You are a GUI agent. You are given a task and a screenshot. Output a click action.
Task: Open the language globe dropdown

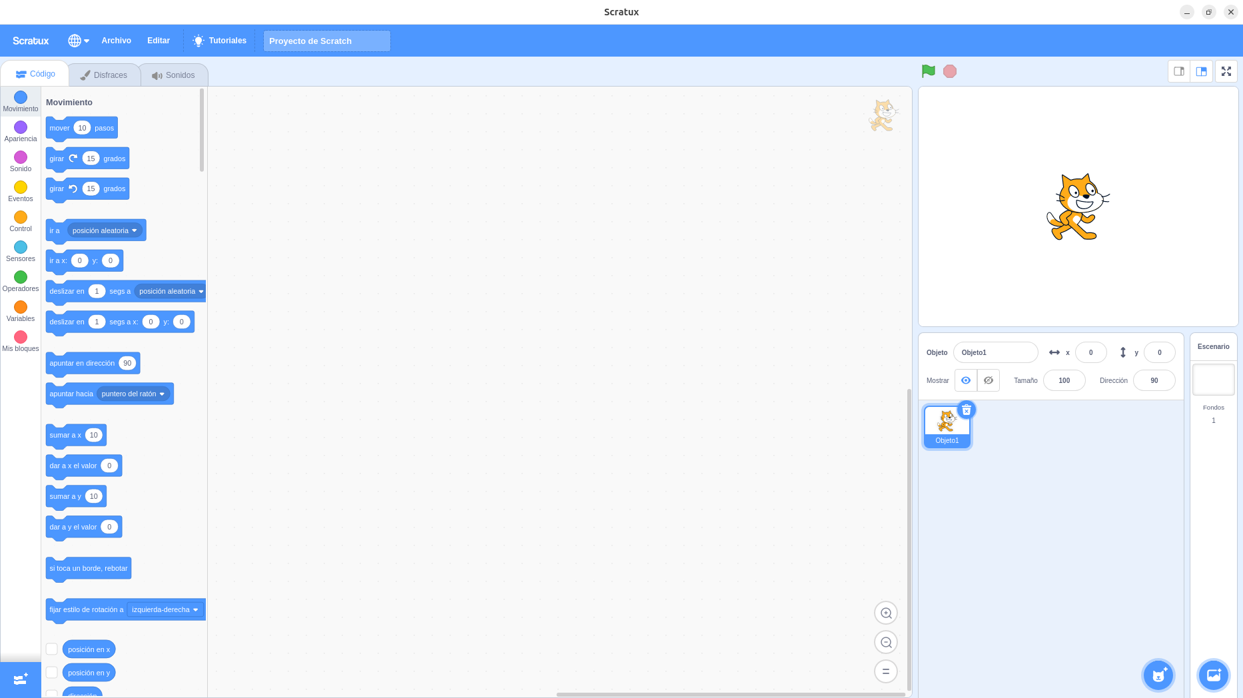78,41
